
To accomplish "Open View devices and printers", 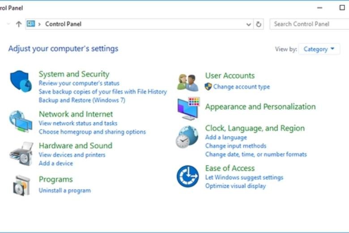I will point(72,155).
